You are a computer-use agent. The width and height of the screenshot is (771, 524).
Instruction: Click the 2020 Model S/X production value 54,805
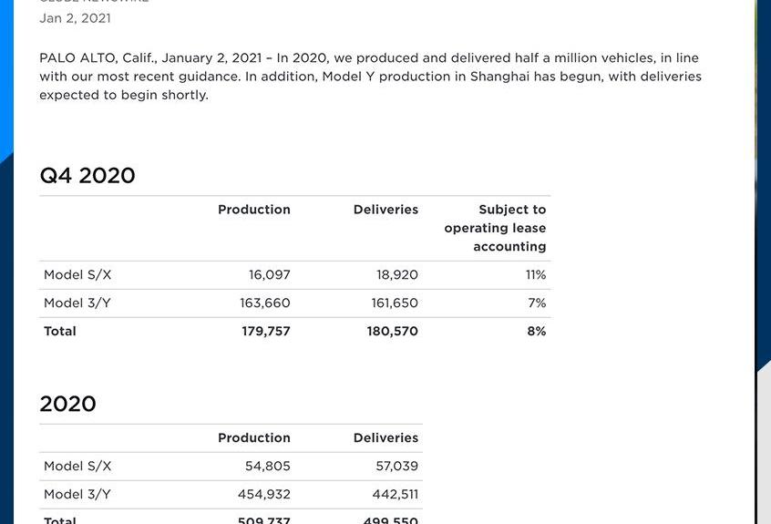267,467
